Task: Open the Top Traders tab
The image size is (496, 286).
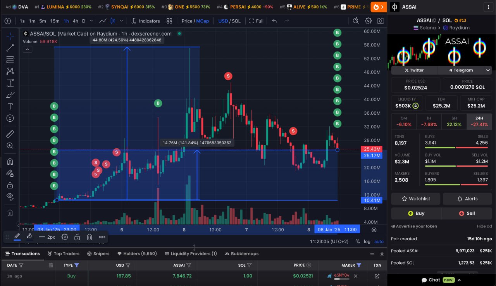Action: 64,253
